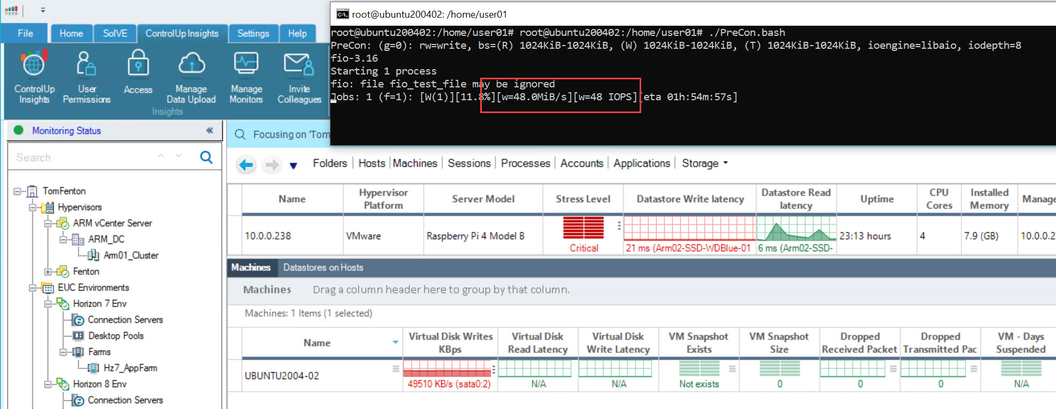The image size is (1056, 409).
Task: Go to the Processes view
Action: [x=525, y=163]
